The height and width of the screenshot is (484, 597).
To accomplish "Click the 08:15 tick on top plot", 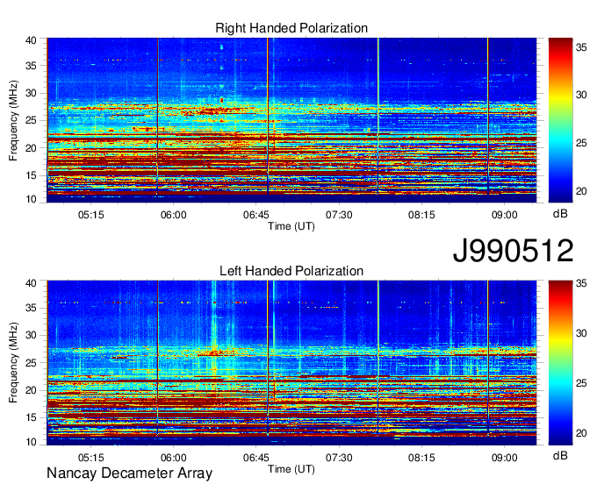I will click(x=421, y=215).
